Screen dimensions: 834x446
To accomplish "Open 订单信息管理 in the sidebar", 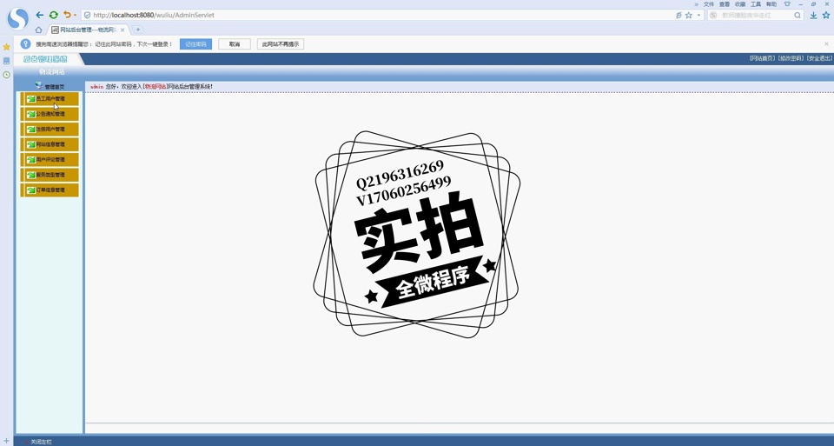I will [x=50, y=190].
